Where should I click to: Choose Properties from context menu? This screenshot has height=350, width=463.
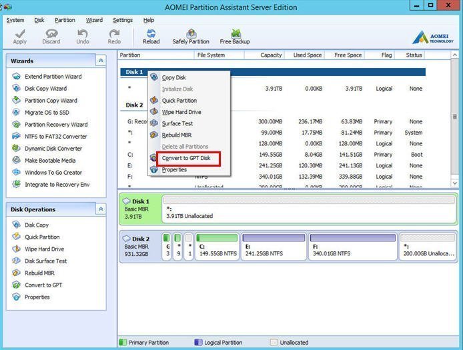pyautogui.click(x=189, y=170)
